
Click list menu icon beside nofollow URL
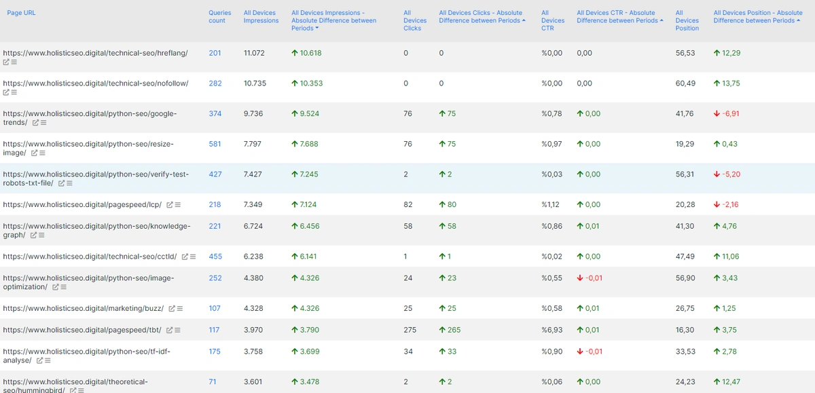point(14,93)
